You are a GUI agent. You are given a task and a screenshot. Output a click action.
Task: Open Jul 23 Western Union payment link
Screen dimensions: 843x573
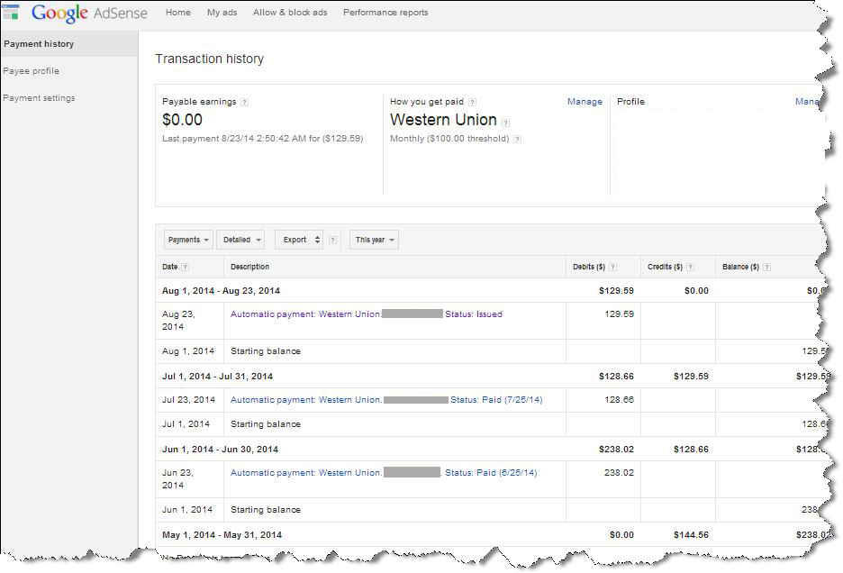tap(306, 400)
